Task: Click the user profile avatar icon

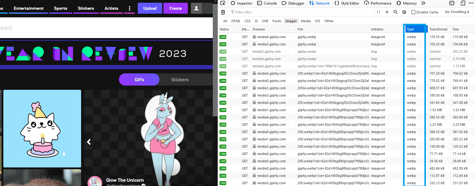Action: (197, 8)
